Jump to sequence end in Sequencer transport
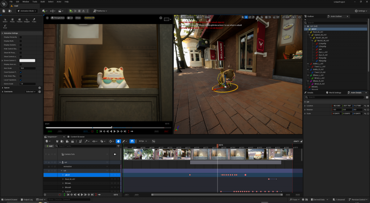The image size is (370, 203). click(92, 195)
